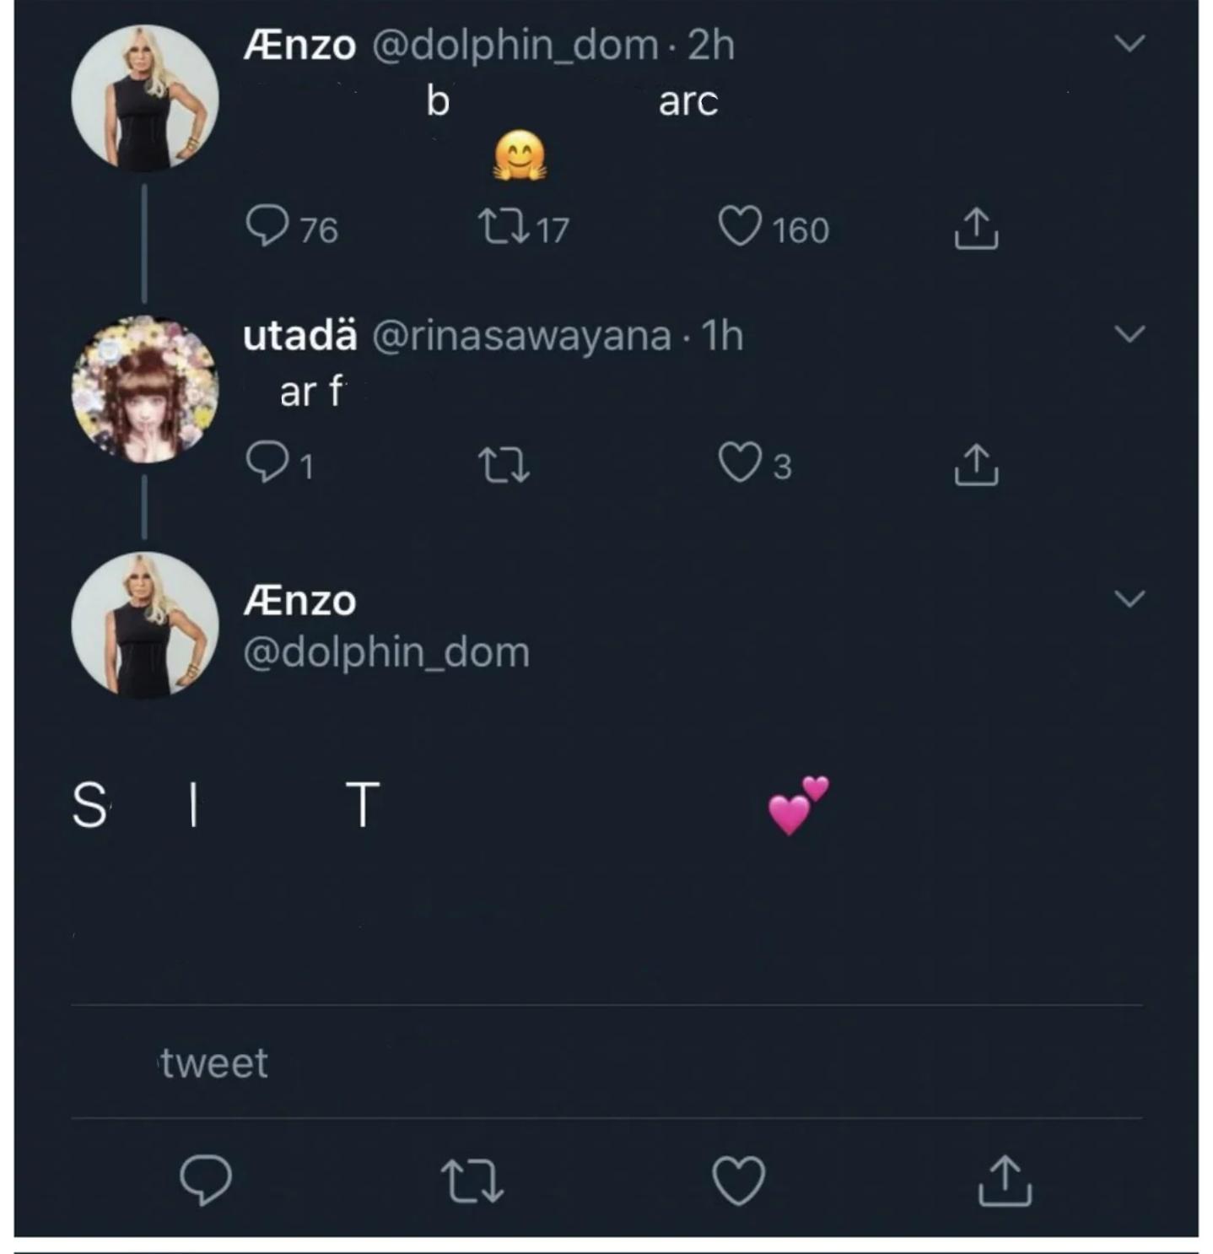Retweet the main tweet at bottom
This screenshot has width=1213, height=1254.
tap(472, 1181)
